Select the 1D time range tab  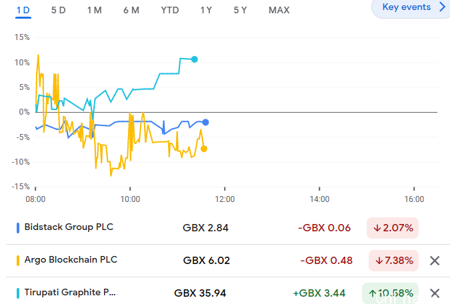click(23, 11)
